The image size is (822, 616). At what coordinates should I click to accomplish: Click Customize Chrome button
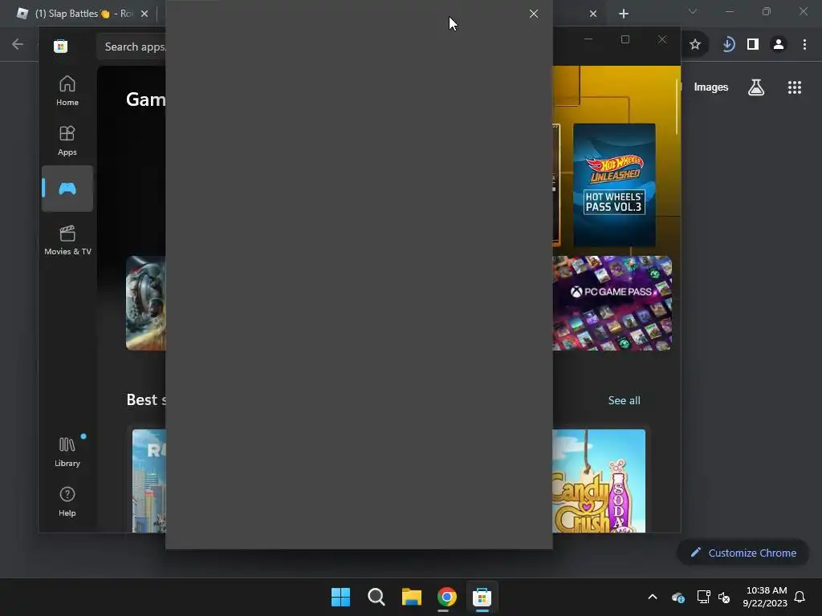(743, 553)
